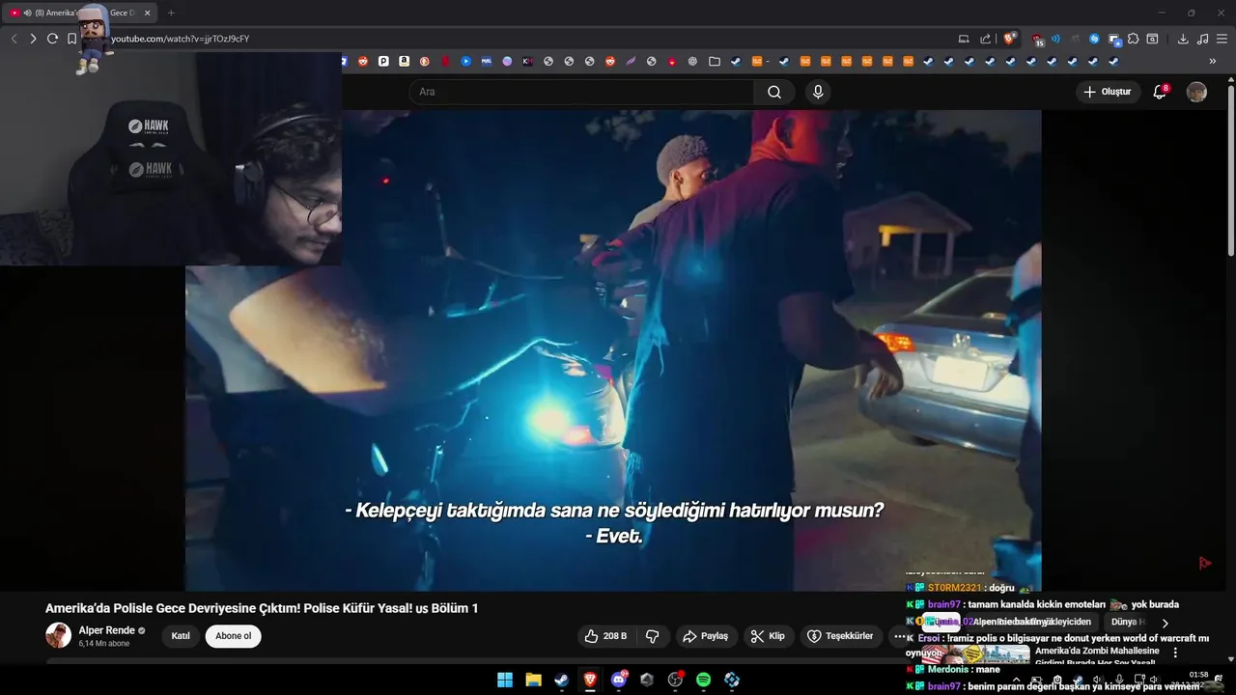Click into the Ara search field
Image resolution: width=1236 pixels, height=695 pixels.
pyautogui.click(x=581, y=92)
